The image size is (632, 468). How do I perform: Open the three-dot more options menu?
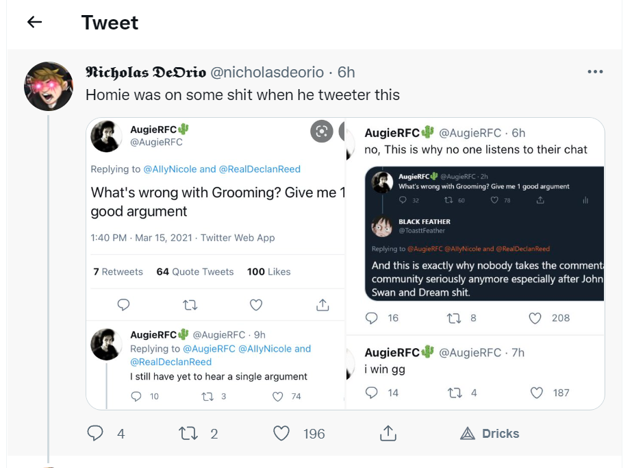click(595, 72)
